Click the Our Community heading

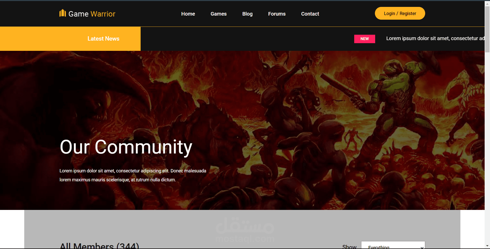pos(126,147)
